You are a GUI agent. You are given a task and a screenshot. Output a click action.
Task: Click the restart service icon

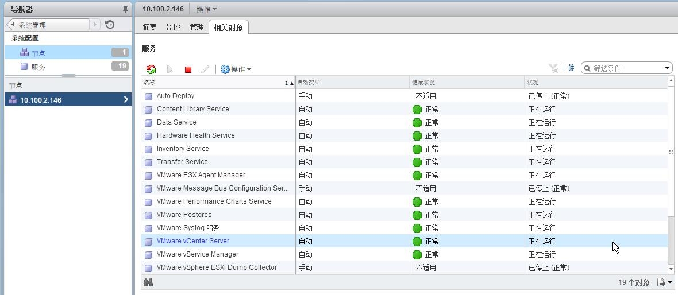click(x=151, y=69)
